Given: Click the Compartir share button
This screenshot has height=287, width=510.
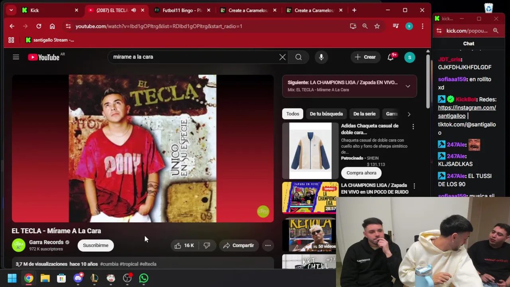Looking at the screenshot, I should (x=239, y=246).
